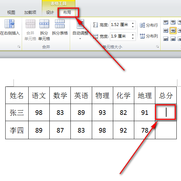Image resolution: width=181 pixels, height=181 pixels.
Task: Click 张三's 语文 score 98
Action: tap(39, 113)
